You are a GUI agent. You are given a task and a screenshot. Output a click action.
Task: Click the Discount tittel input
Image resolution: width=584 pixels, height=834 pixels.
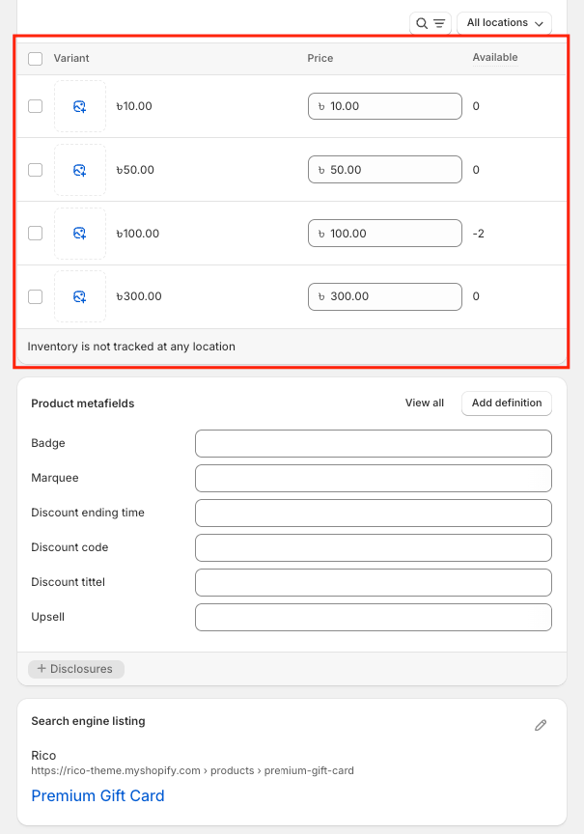374,582
